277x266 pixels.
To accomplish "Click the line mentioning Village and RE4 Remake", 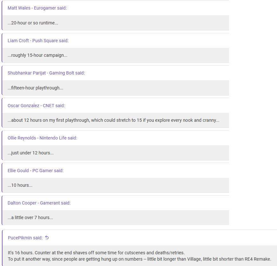I will (139, 259).
